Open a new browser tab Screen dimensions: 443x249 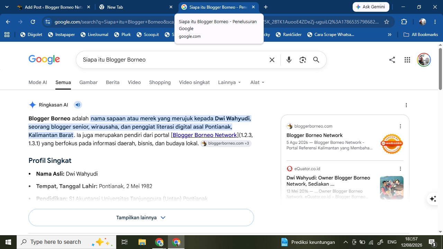(x=265, y=7)
